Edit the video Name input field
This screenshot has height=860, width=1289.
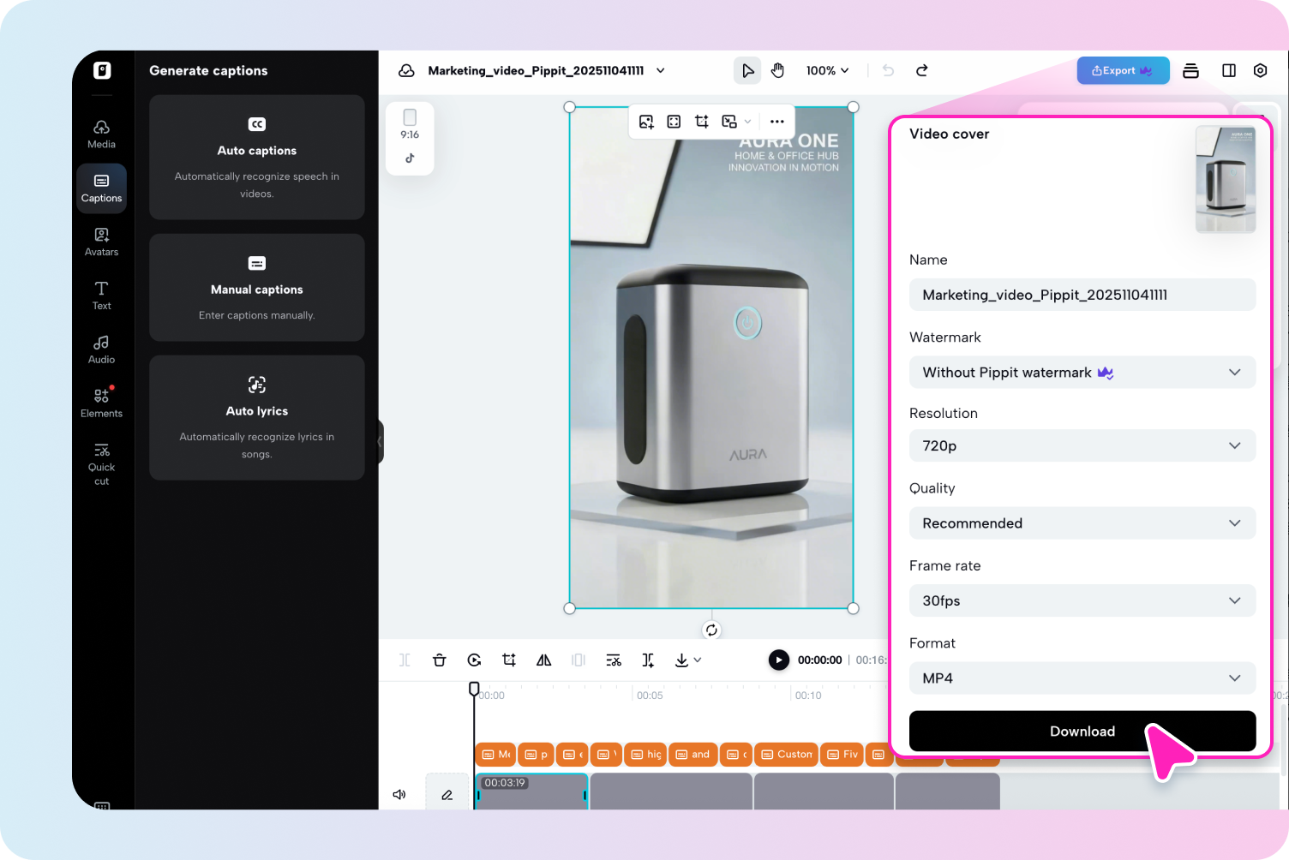tap(1082, 295)
